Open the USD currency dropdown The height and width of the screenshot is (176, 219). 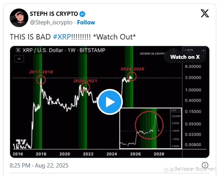point(194,50)
